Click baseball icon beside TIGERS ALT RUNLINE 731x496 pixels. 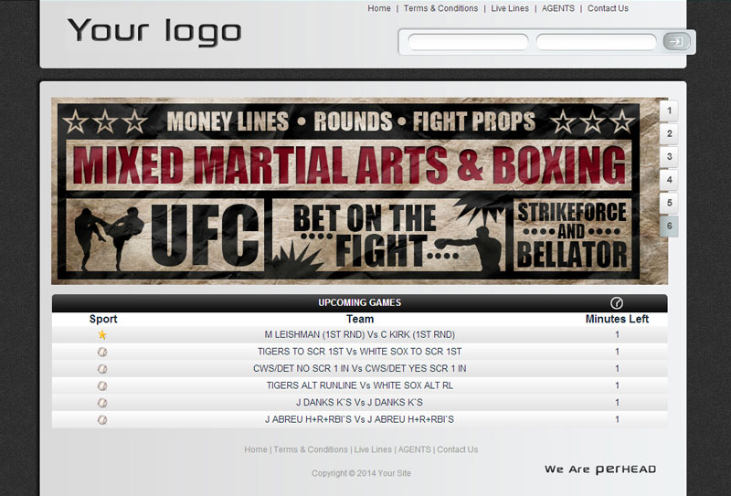102,385
